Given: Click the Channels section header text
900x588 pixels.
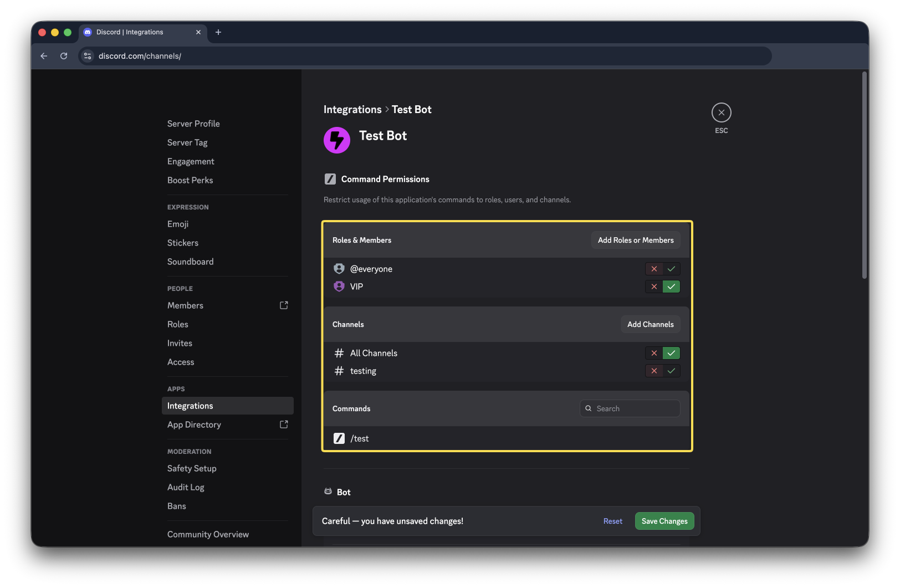Looking at the screenshot, I should click(x=348, y=324).
